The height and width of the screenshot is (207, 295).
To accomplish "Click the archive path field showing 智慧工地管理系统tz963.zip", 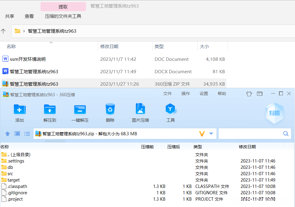I will [125, 134].
